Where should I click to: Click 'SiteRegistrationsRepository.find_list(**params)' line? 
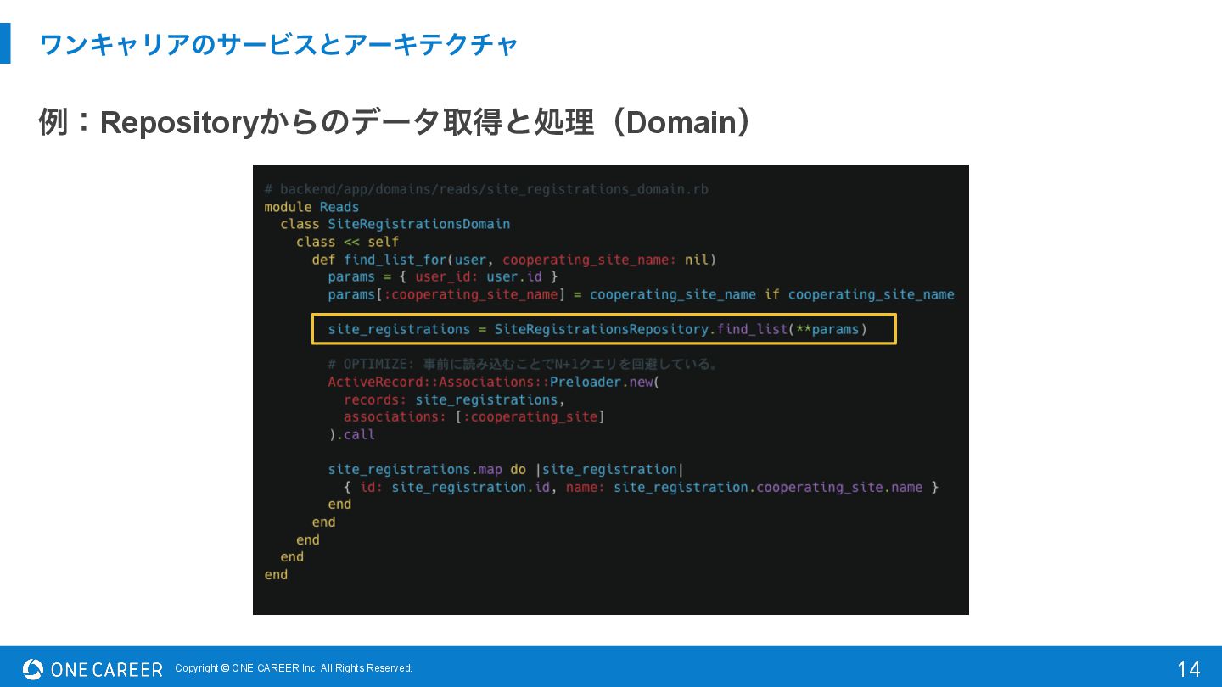598,329
